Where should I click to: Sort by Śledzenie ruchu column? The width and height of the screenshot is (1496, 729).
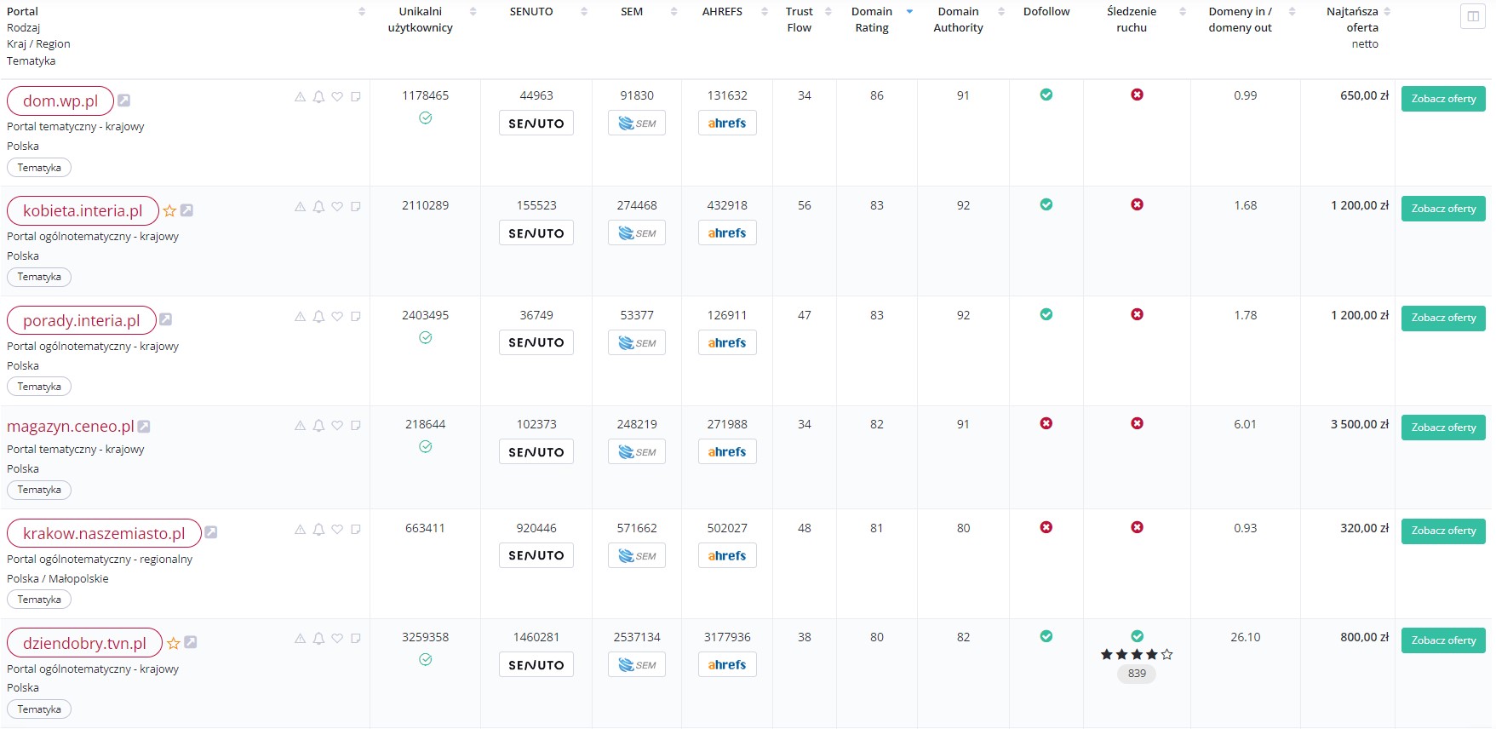coord(1183,12)
